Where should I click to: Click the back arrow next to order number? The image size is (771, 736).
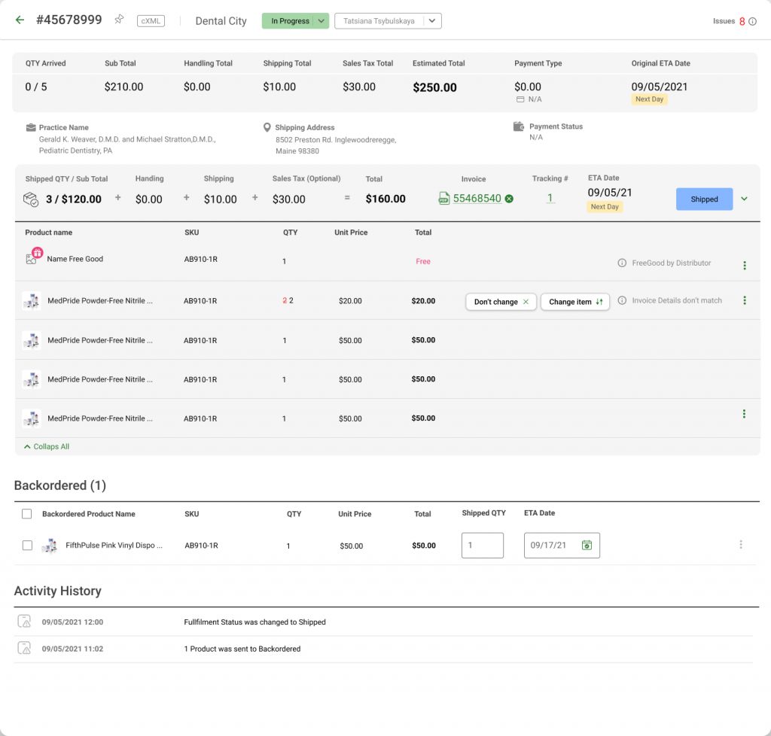[x=20, y=20]
